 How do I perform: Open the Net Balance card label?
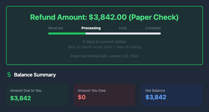click(x=155, y=90)
